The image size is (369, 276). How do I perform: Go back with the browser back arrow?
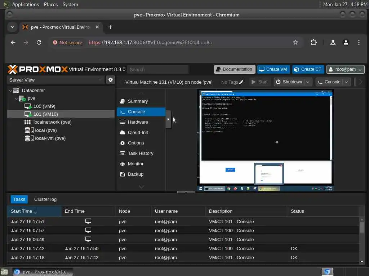coord(13,42)
